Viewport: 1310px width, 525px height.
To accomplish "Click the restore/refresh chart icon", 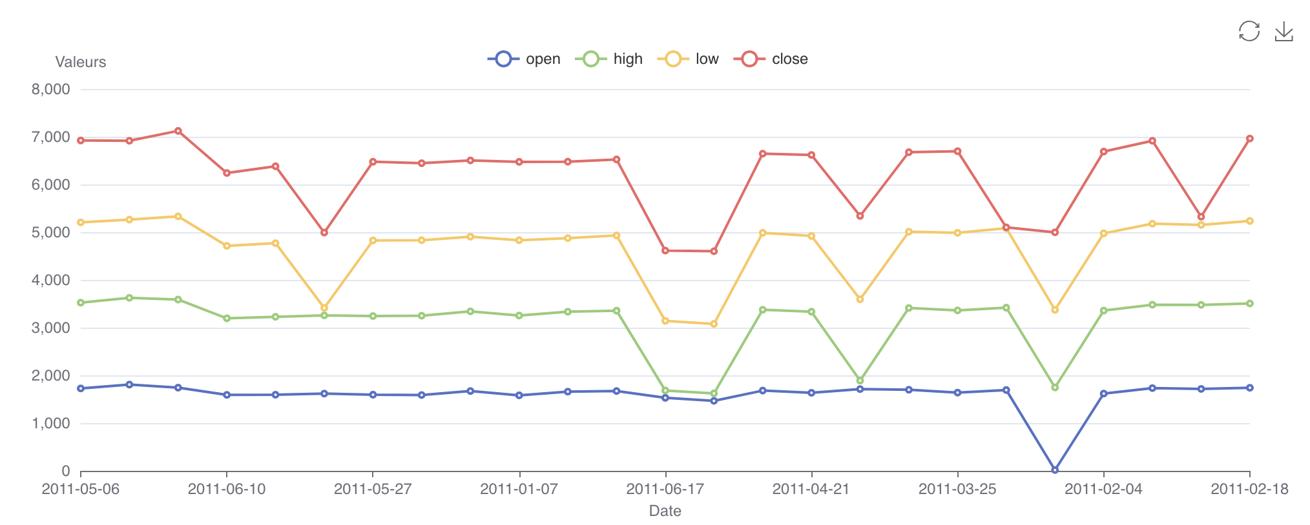I will [x=1249, y=31].
